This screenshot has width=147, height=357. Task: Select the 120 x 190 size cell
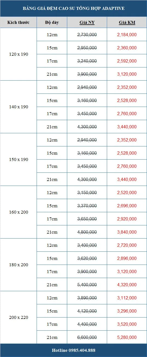coord(19,54)
